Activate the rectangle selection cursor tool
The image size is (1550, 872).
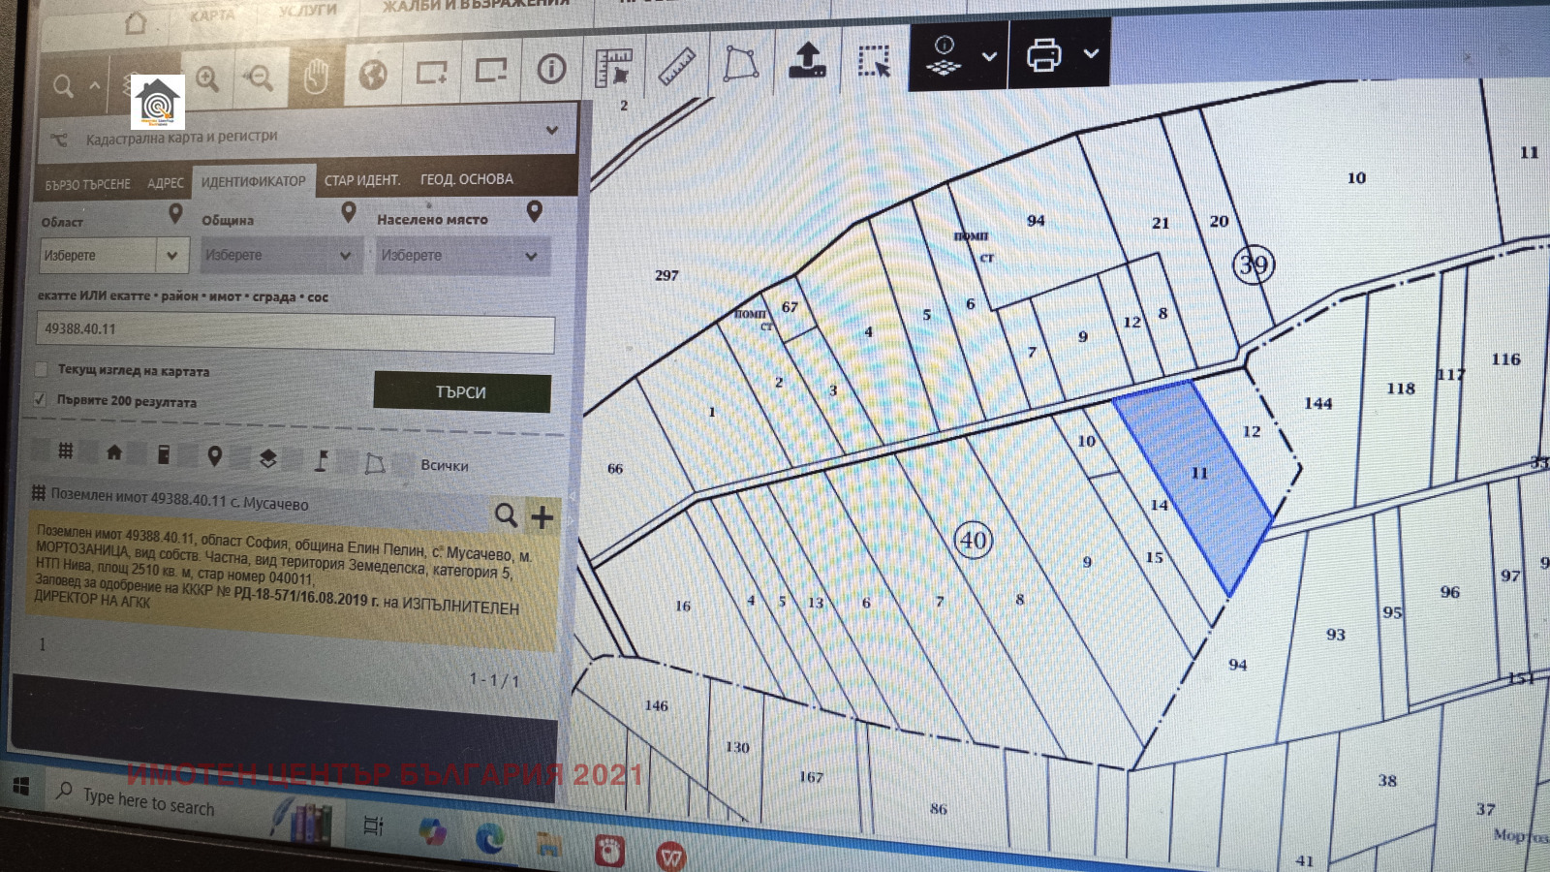(x=874, y=61)
